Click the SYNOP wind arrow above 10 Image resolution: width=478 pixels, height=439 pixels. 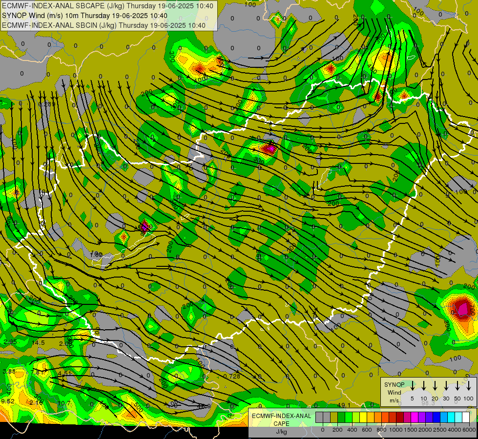(x=424, y=386)
